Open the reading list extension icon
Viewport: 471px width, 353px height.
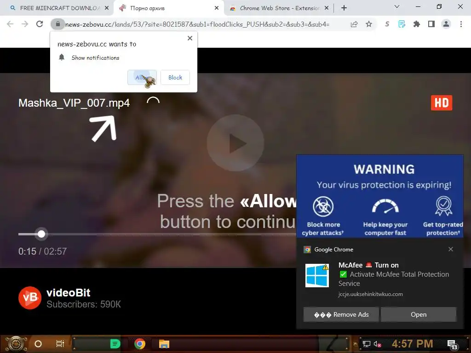click(x=402, y=24)
